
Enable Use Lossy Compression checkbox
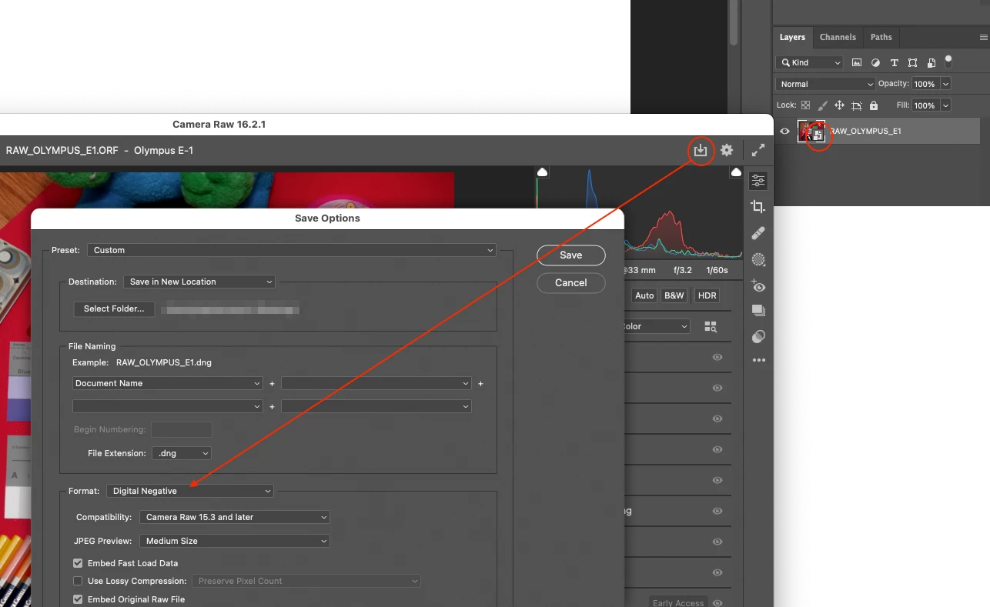coord(77,581)
